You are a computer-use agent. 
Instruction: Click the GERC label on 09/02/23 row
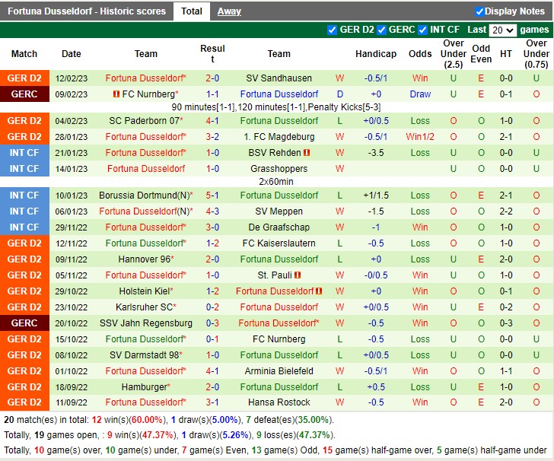point(24,94)
